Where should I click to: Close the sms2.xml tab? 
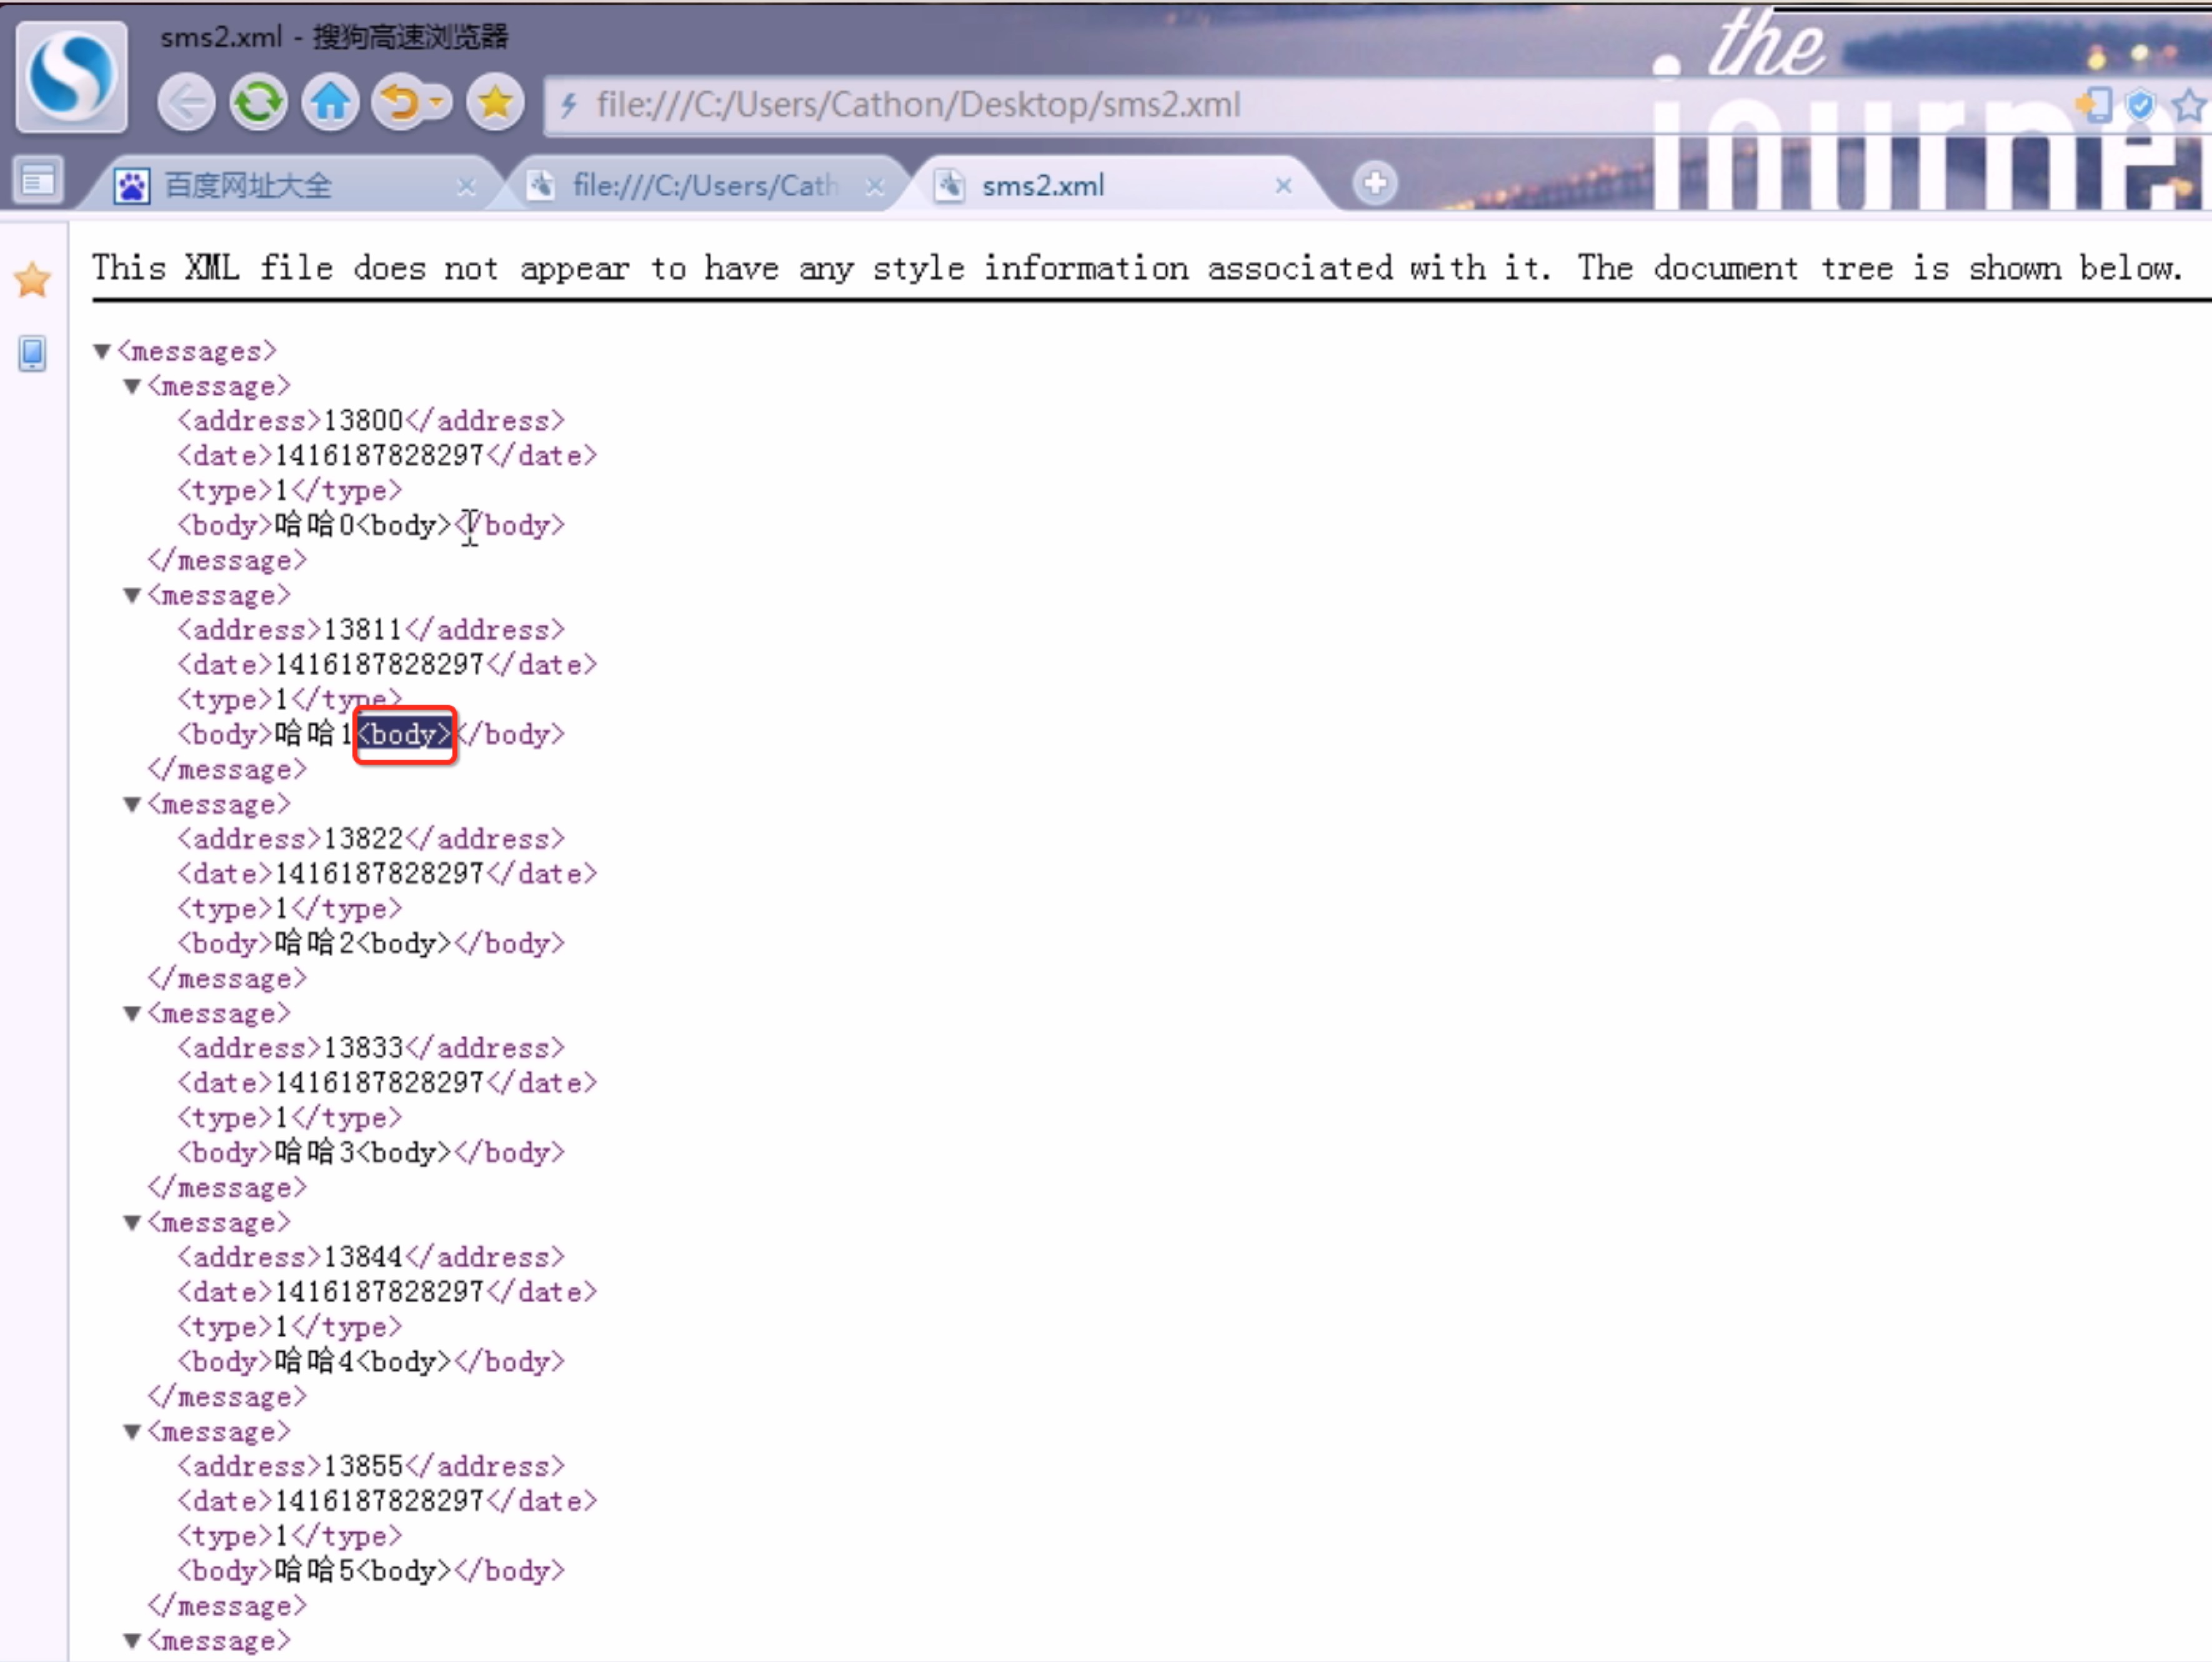(1284, 185)
